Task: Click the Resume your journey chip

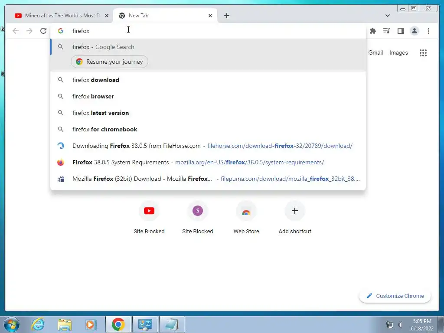Action: [109, 62]
